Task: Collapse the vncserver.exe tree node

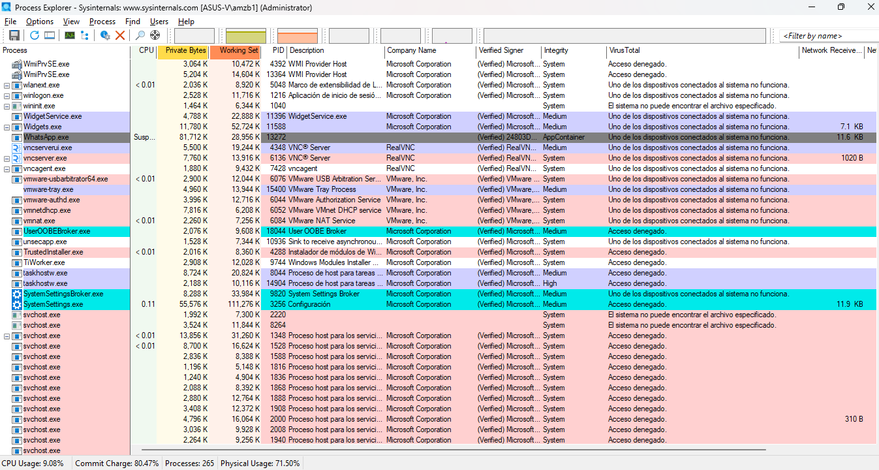Action: click(x=7, y=158)
